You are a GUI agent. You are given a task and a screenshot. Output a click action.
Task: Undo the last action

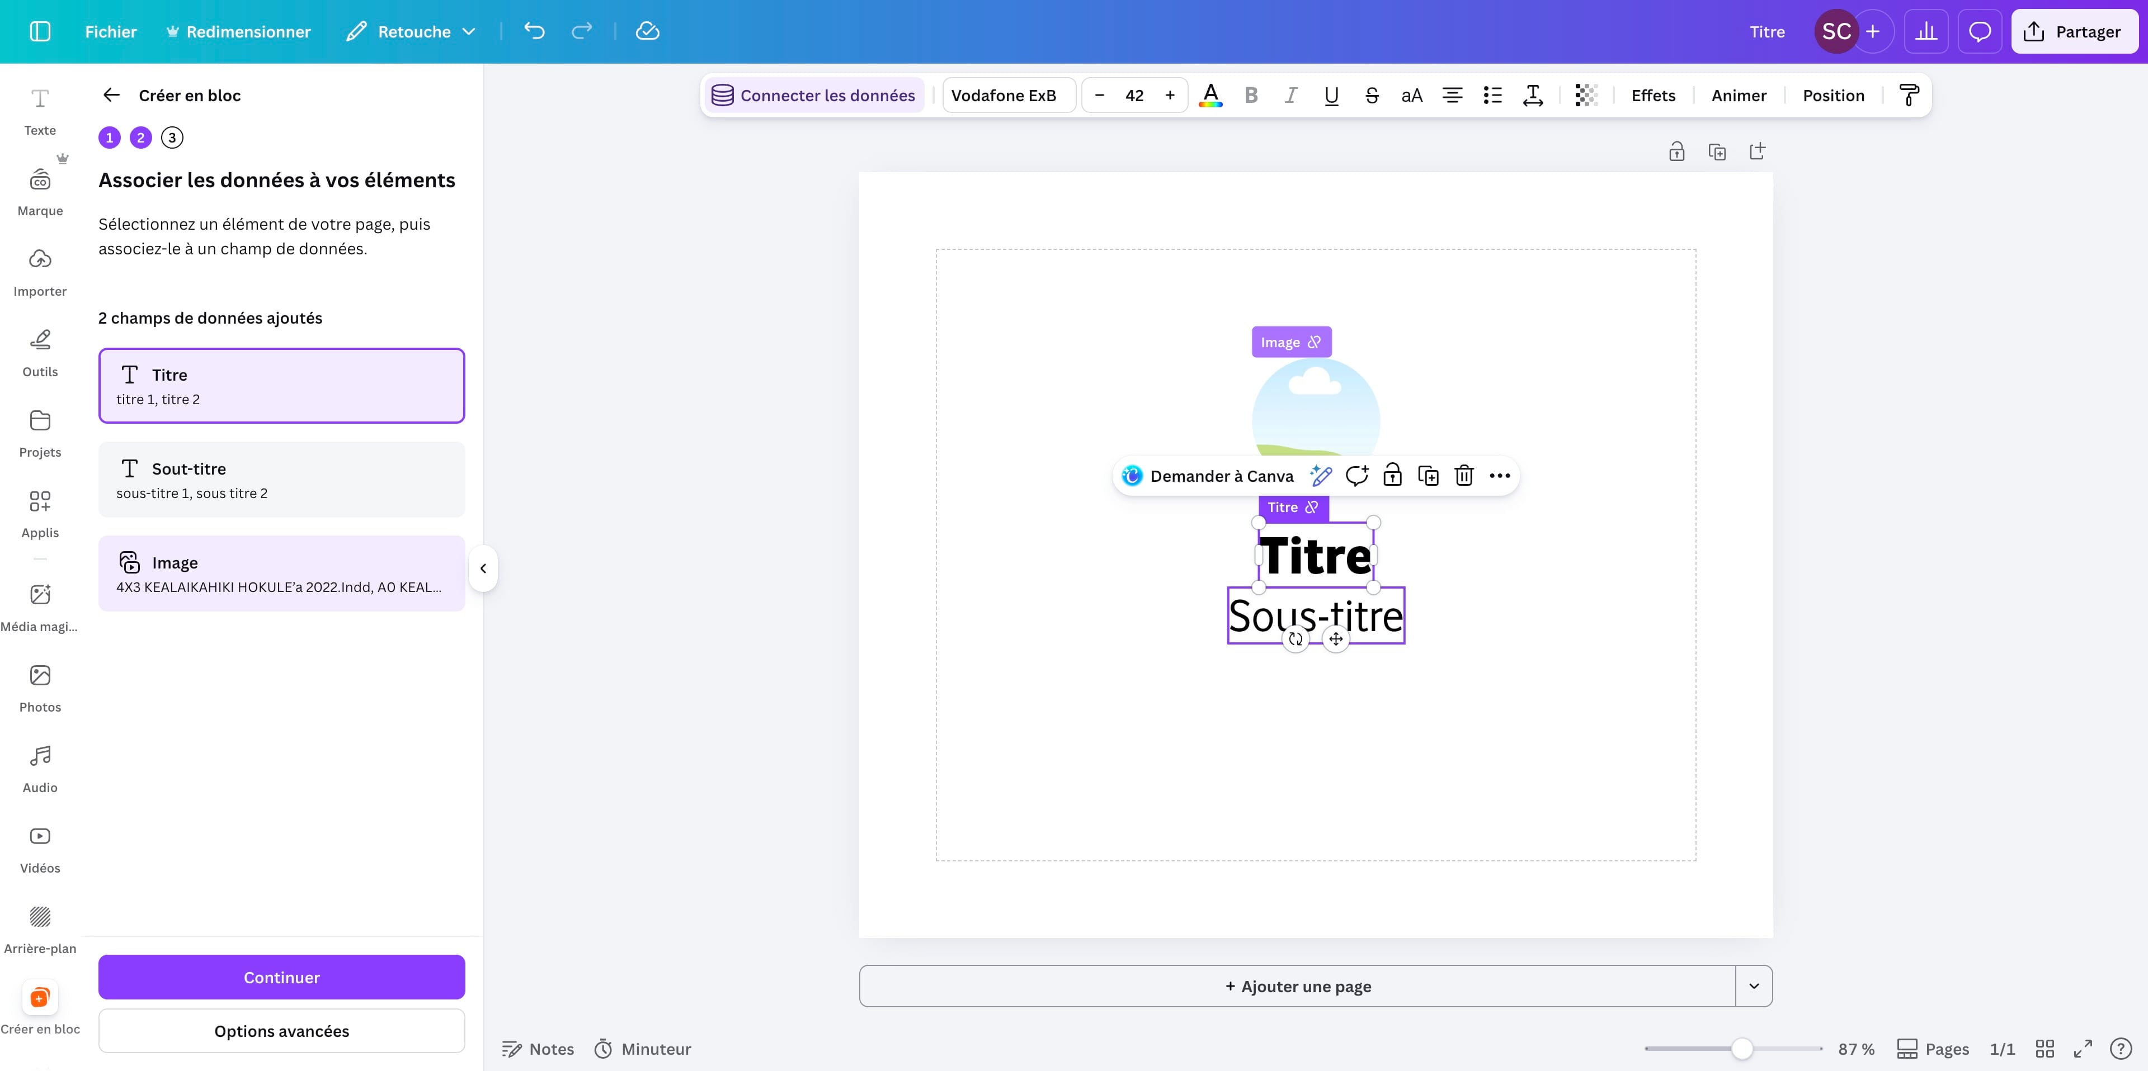click(535, 32)
